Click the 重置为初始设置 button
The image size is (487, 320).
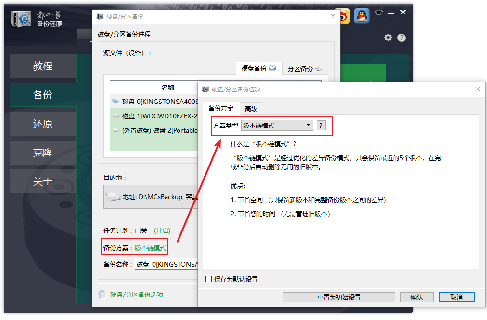339,297
